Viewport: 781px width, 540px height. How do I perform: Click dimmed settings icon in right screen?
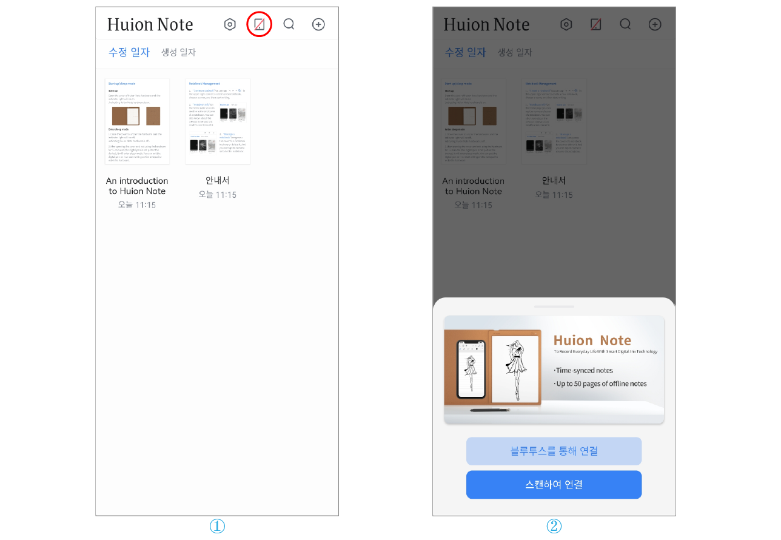click(x=566, y=25)
